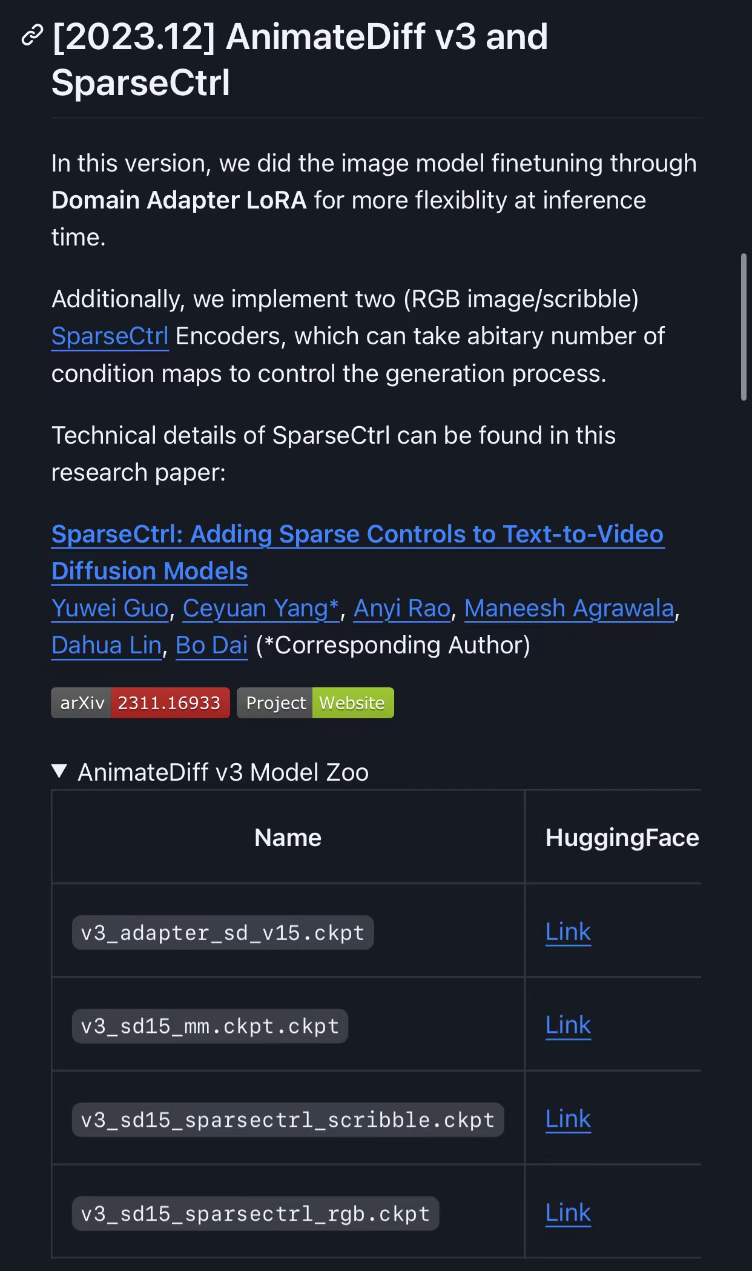Click the AnimateDiff v3 and SparseCtrl heading
Screen dimensions: 752x1271
[x=300, y=59]
